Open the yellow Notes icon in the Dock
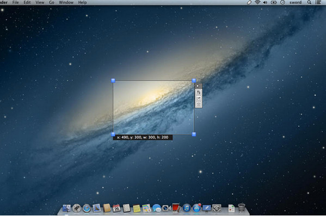 coord(137,208)
